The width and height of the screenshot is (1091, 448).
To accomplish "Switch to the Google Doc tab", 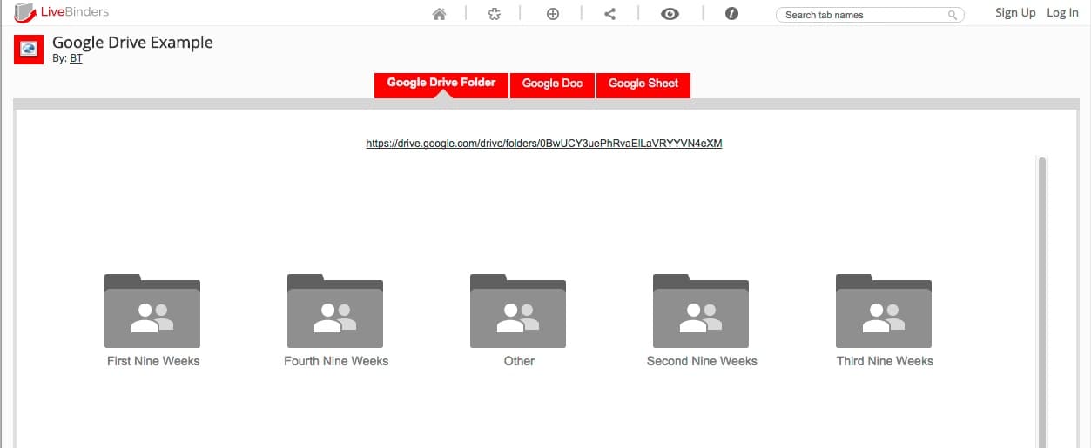I will point(552,84).
